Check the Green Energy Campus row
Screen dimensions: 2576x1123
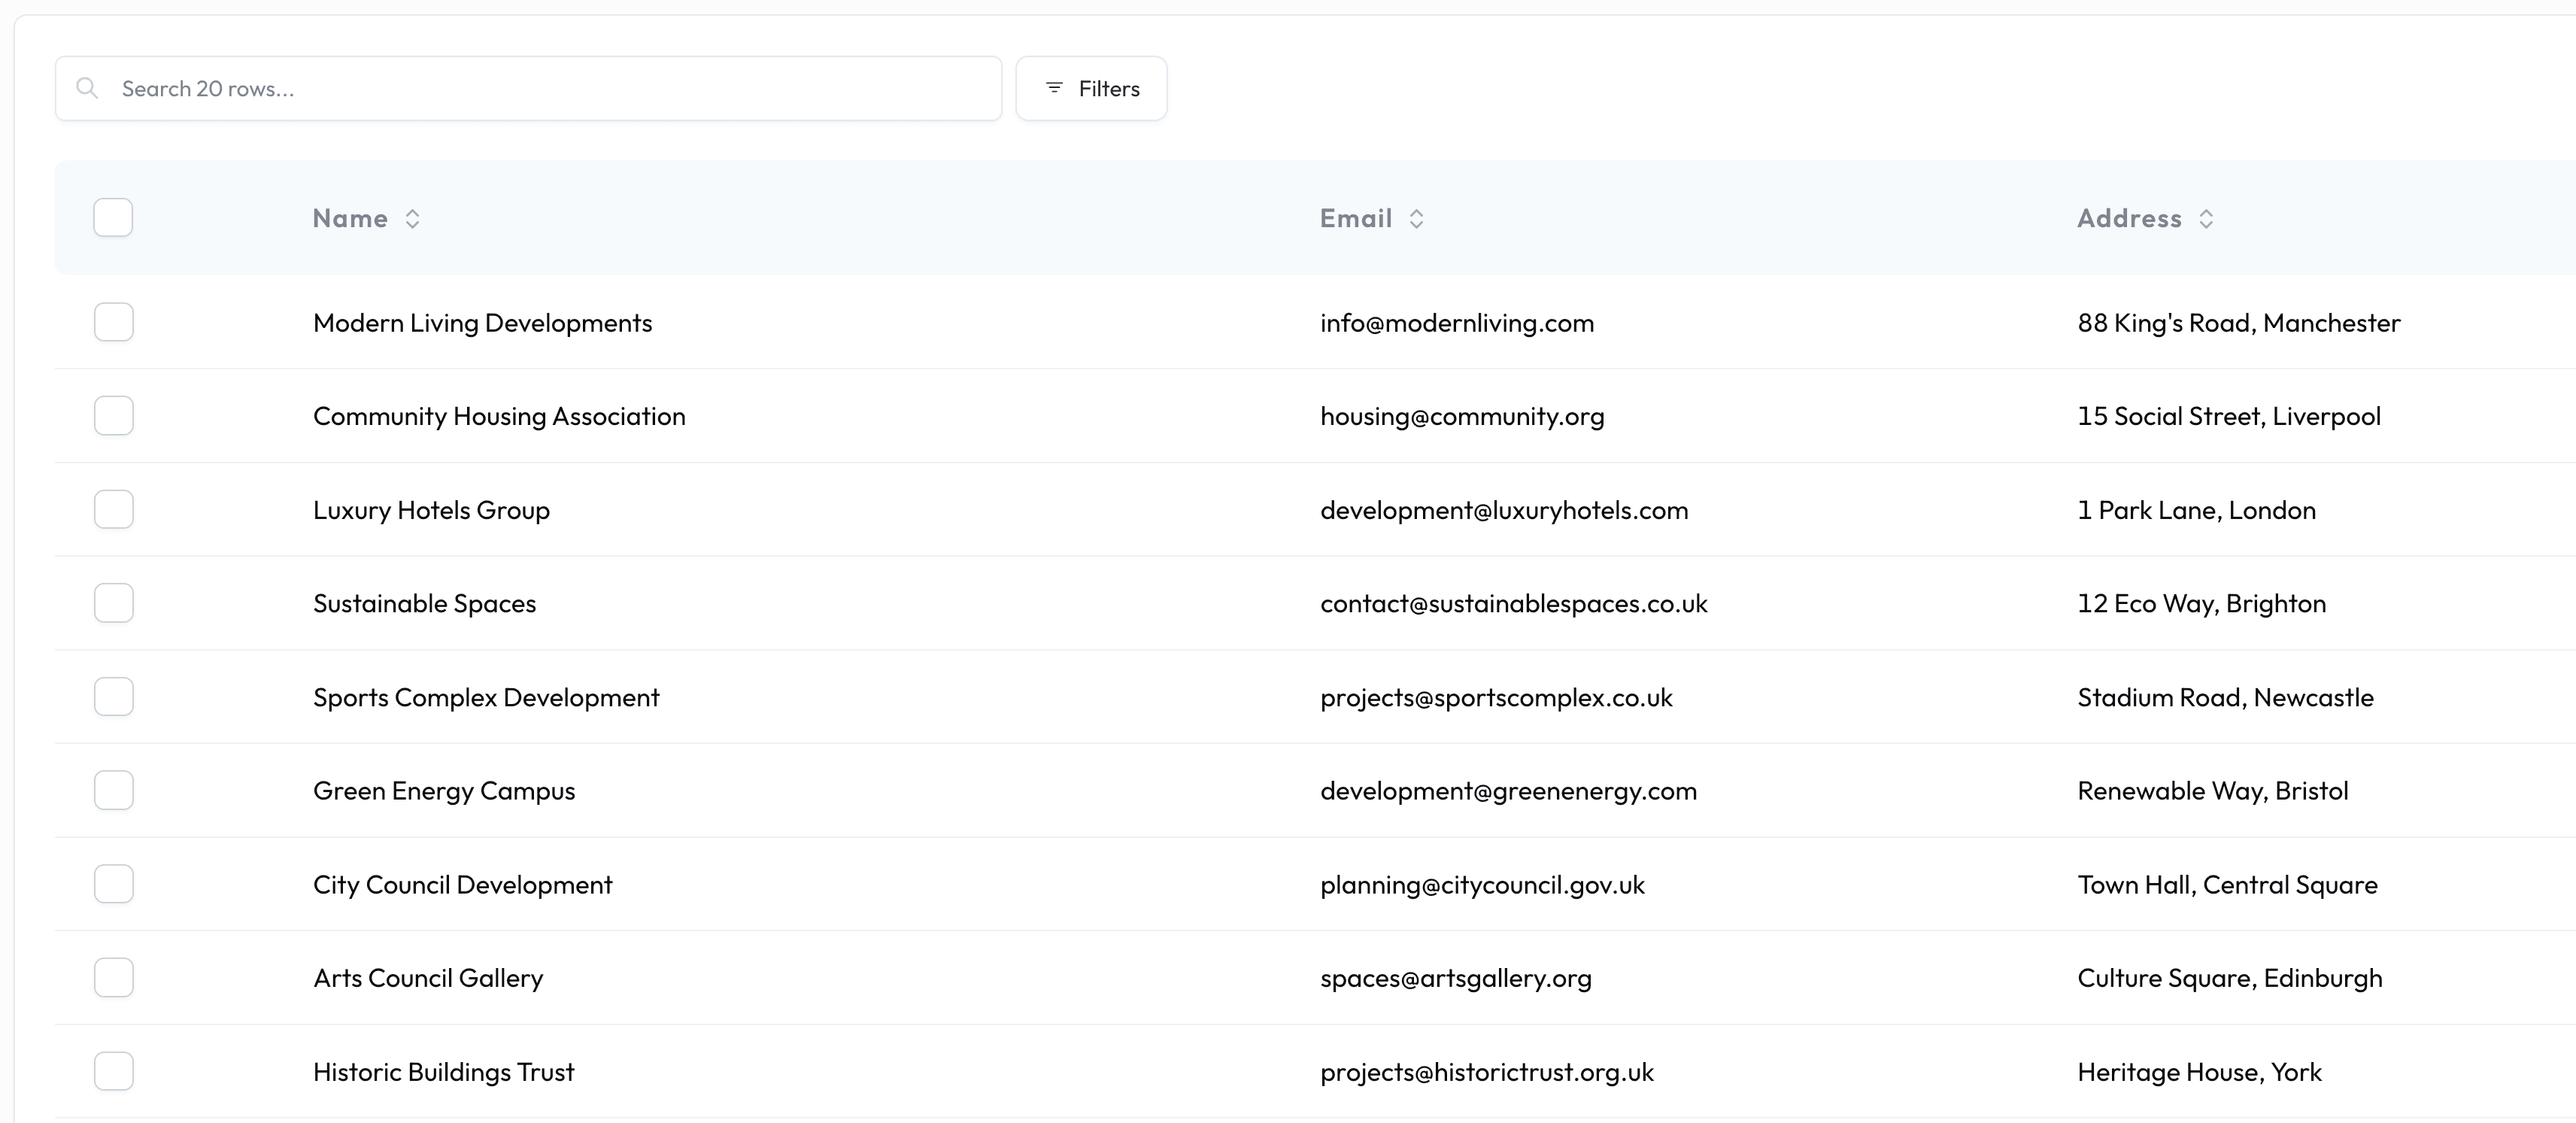113,790
